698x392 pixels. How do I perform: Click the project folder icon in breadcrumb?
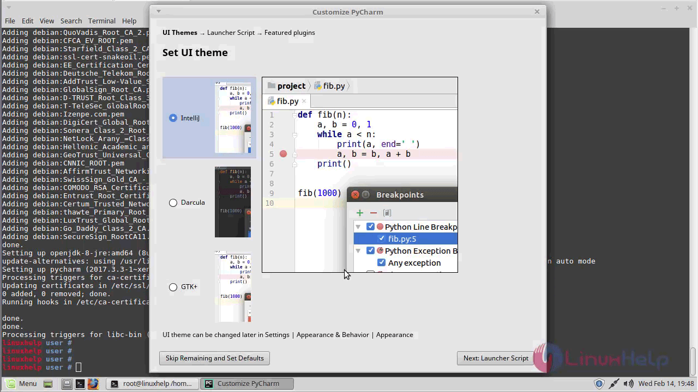271,85
